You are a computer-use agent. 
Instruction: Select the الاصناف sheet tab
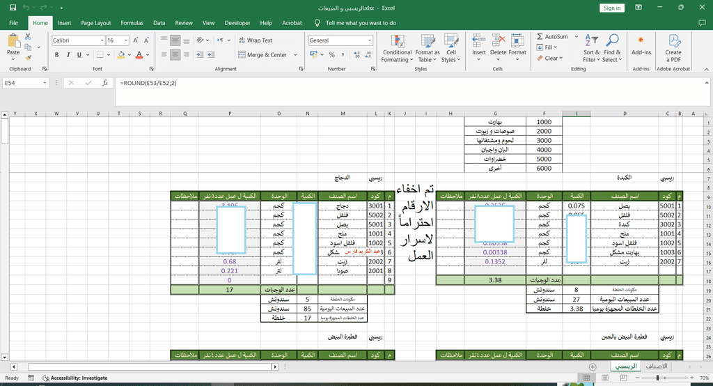click(x=657, y=366)
